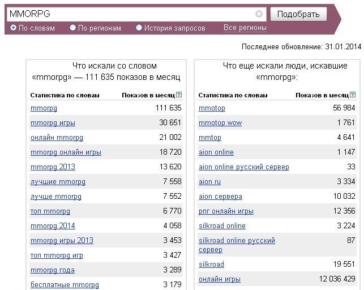Click the value '56 984'
Screen dimensions: 364x290
(344, 108)
